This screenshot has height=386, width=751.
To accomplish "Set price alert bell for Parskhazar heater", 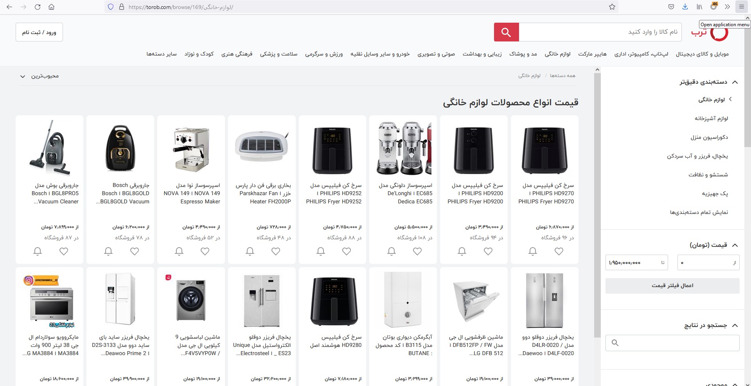I will click(x=250, y=251).
